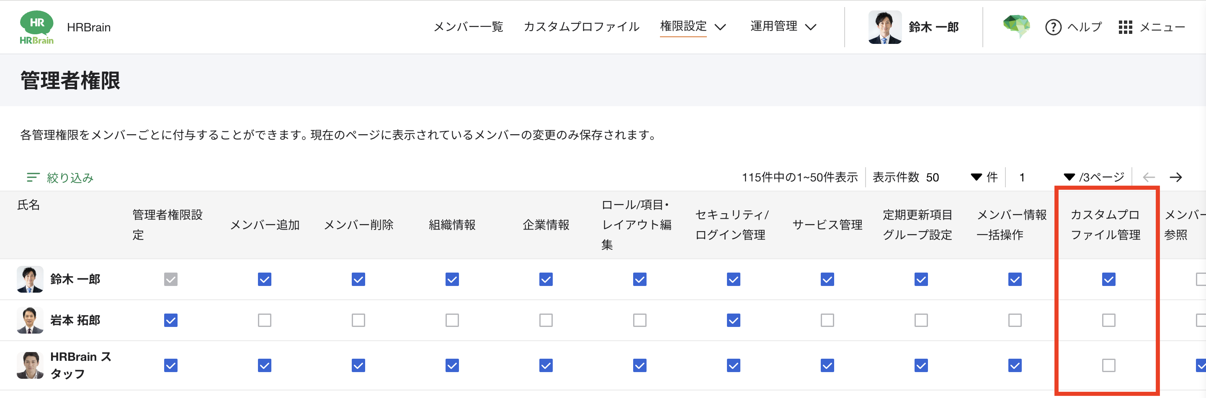Check メンバー追加 for 岩本 拓郎

click(x=265, y=320)
